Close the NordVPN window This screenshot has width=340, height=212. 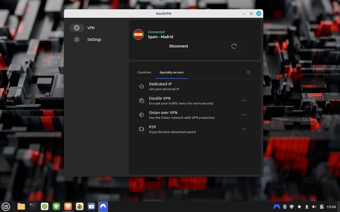click(x=259, y=14)
